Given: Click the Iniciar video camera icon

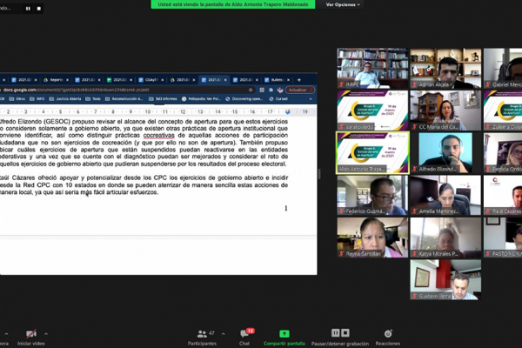Looking at the screenshot, I should 31,333.
